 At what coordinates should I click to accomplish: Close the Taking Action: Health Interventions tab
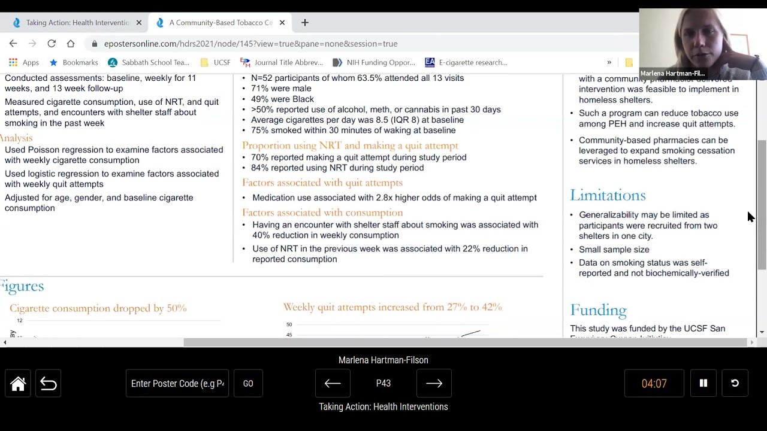pyautogui.click(x=139, y=23)
